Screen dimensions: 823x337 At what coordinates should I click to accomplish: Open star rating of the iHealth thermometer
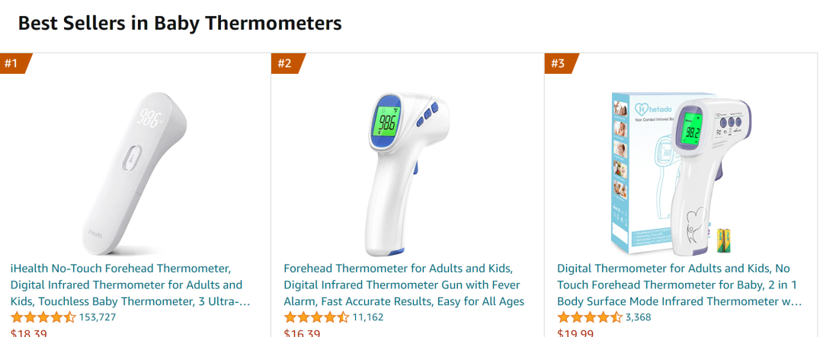pyautogui.click(x=43, y=317)
